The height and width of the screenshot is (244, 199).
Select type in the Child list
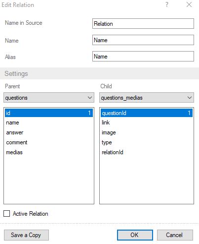pyautogui.click(x=147, y=142)
